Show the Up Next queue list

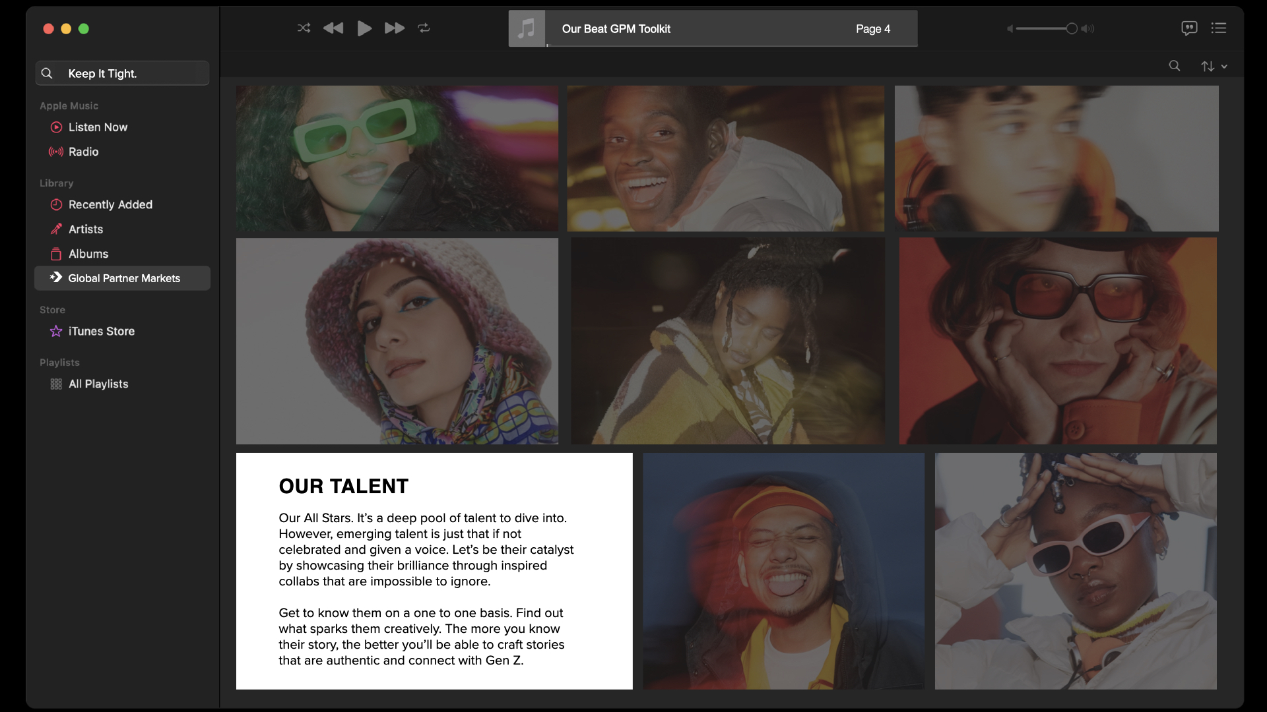1219,28
